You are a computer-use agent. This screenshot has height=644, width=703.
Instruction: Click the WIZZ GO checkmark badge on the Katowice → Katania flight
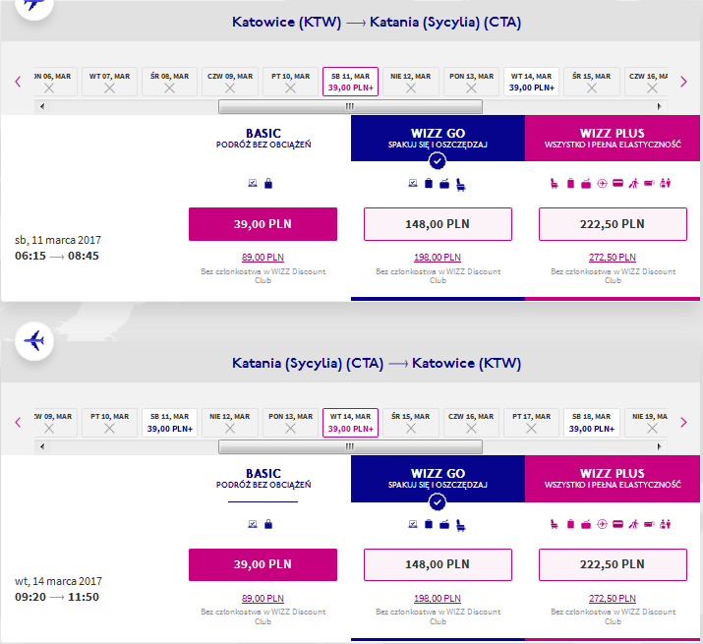438,161
